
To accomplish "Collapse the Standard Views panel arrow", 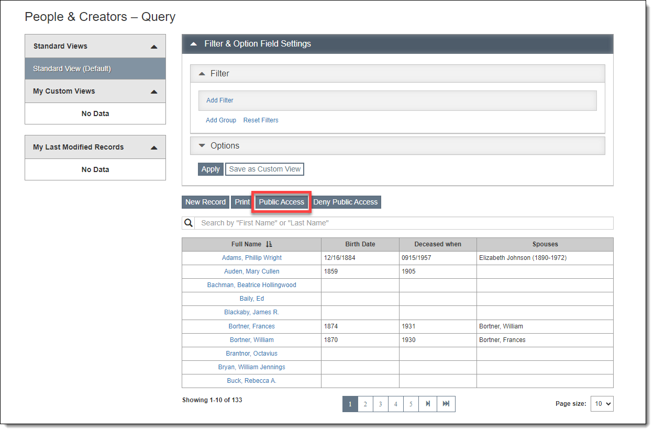I will click(x=154, y=47).
